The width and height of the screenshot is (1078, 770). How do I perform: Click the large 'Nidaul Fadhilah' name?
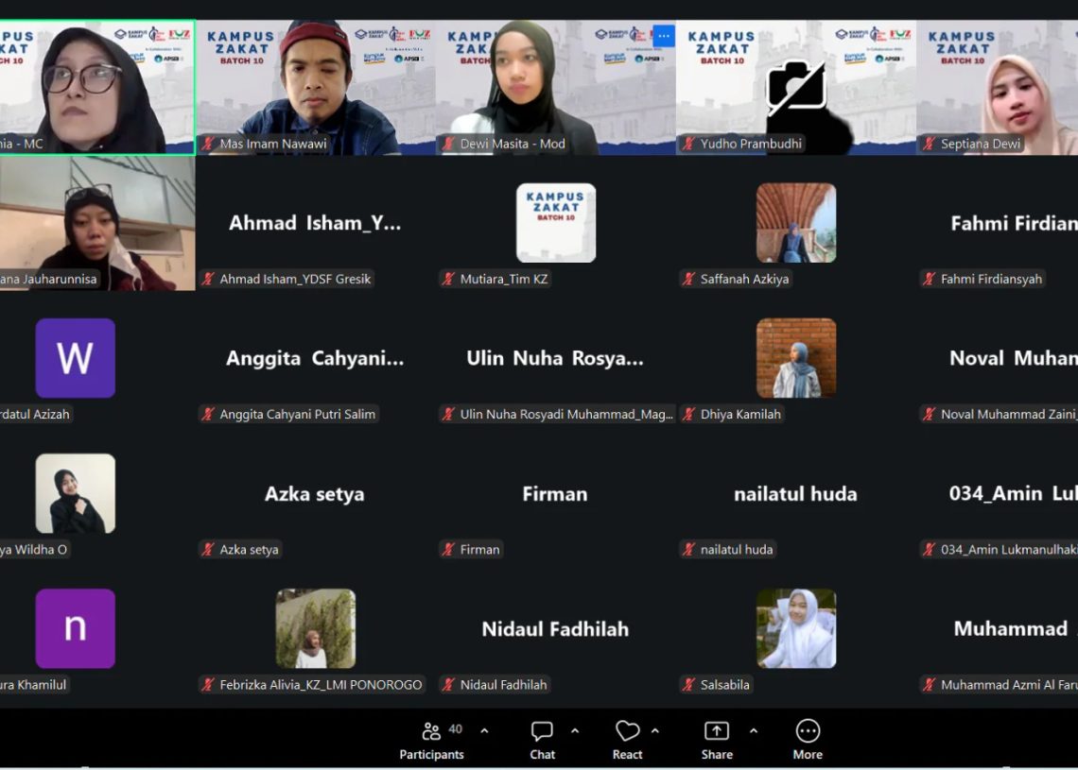tap(555, 629)
